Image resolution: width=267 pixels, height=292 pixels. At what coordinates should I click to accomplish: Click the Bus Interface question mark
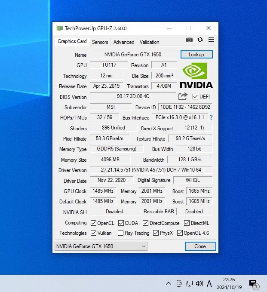tap(211, 117)
